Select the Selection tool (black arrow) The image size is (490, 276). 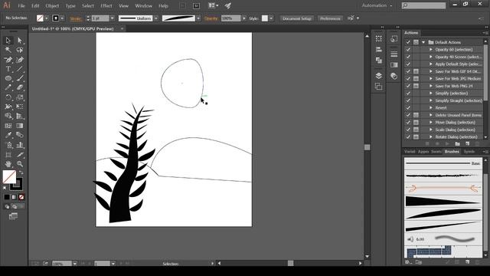point(8,40)
